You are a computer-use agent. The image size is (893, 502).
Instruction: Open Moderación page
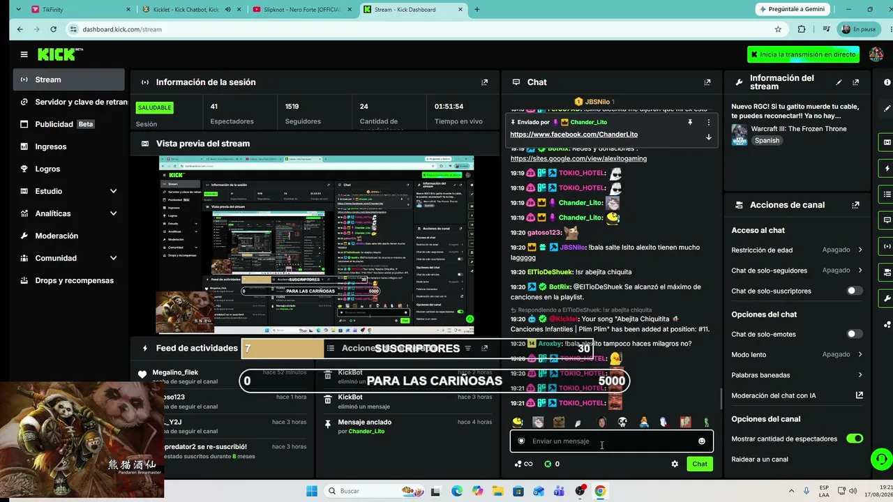(x=69, y=236)
